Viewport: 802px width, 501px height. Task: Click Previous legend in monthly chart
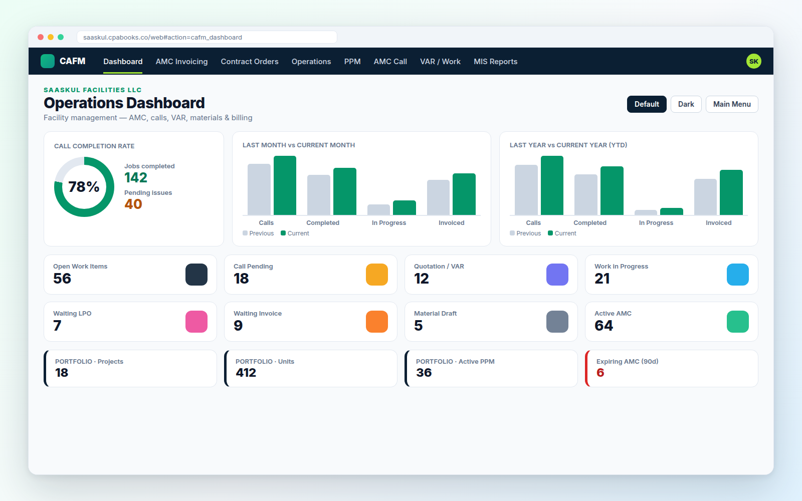click(258, 233)
